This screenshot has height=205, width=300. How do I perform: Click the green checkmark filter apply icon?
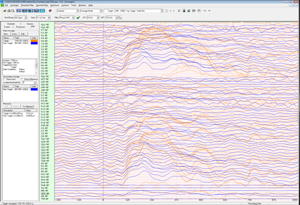[x=78, y=18]
